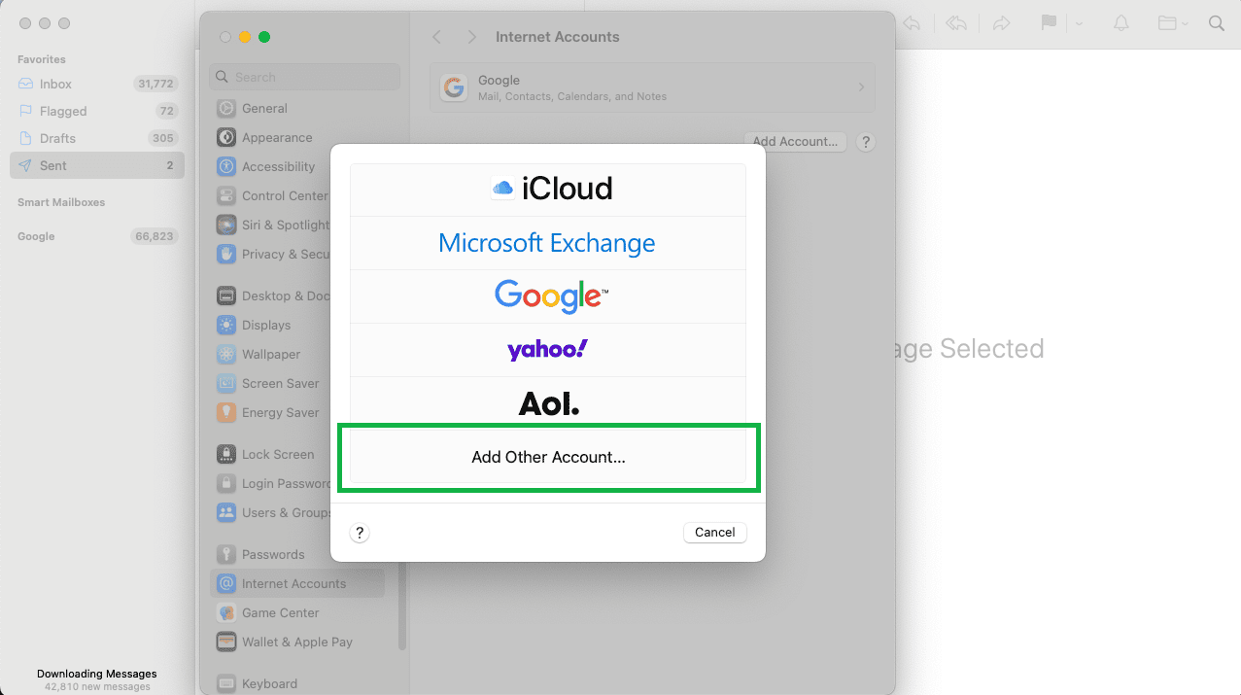The height and width of the screenshot is (695, 1241).
Task: Select the Aol. account provider
Action: pos(548,403)
